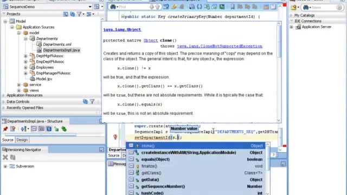347x195 pixels.
Task: Click Resource Palette Name search field
Action: coord(323,7)
